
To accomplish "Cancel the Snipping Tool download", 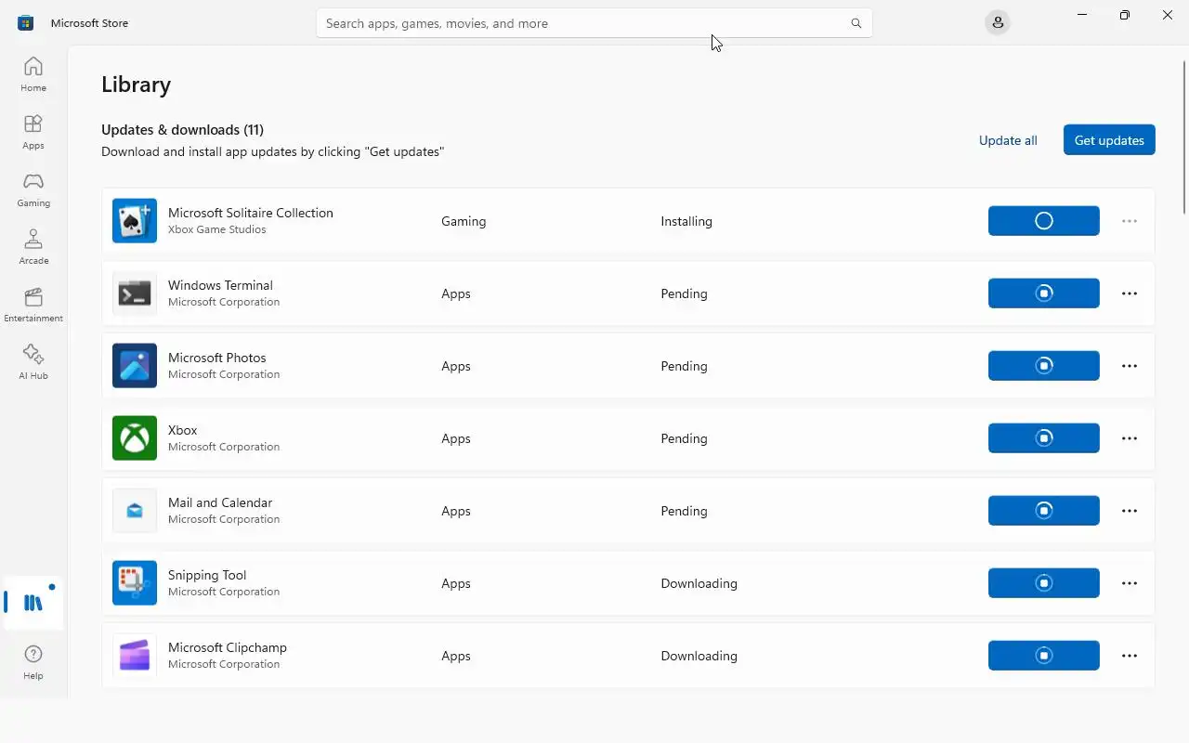I will click(x=1043, y=583).
